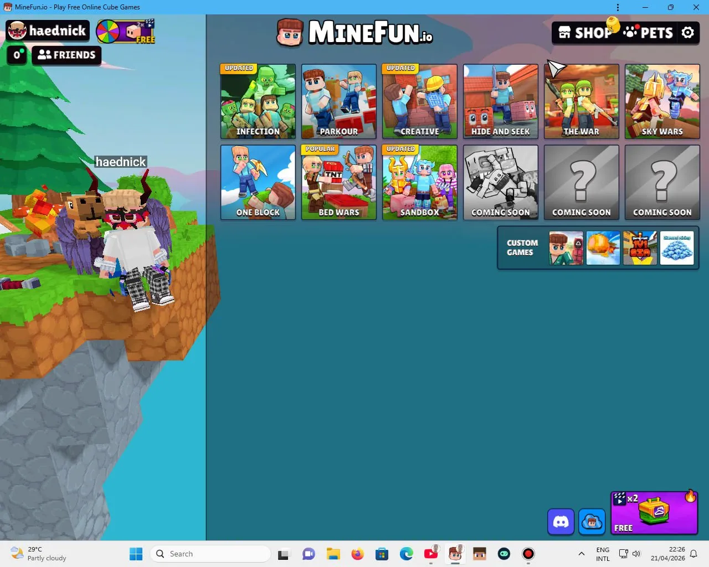Open the Pets menu

tap(648, 33)
